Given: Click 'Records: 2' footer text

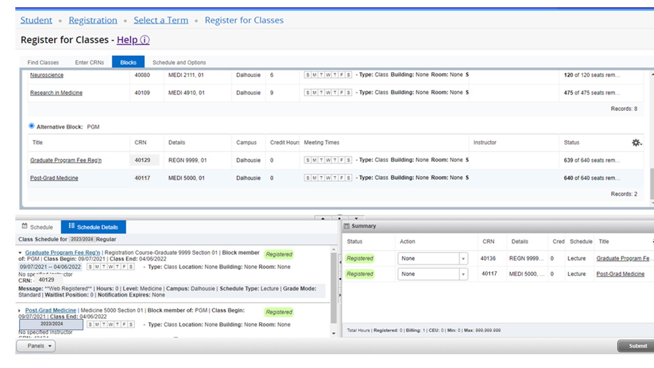Looking at the screenshot, I should 624,194.
